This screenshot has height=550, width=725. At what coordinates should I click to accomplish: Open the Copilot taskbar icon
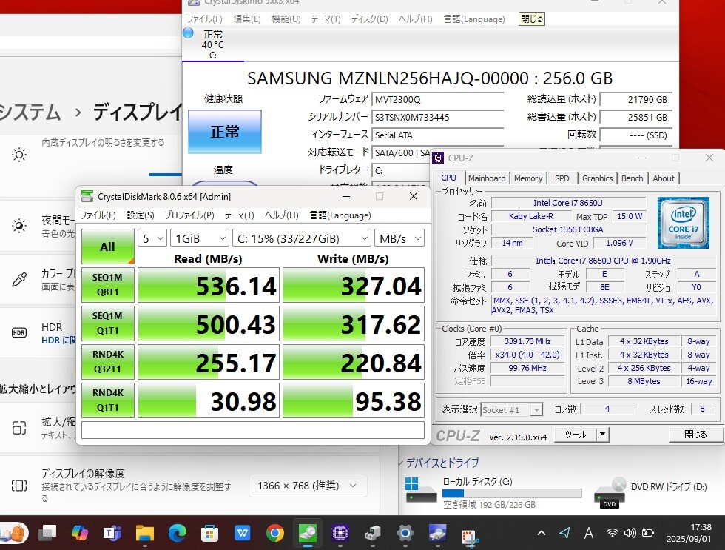coord(80,532)
